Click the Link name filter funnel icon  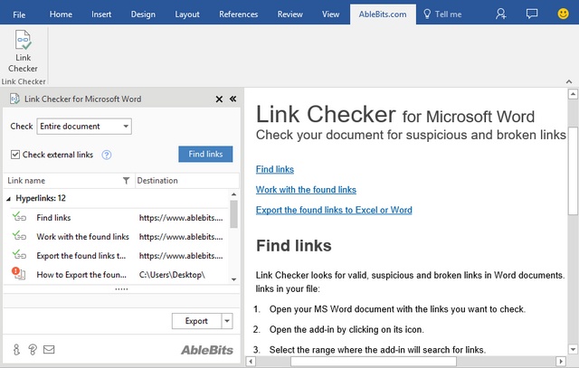(126, 181)
